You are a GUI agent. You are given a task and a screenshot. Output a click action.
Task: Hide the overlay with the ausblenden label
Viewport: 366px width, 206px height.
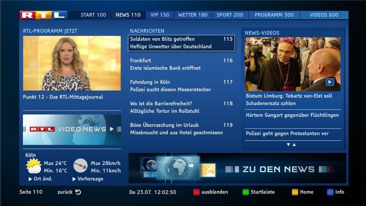[215, 192]
